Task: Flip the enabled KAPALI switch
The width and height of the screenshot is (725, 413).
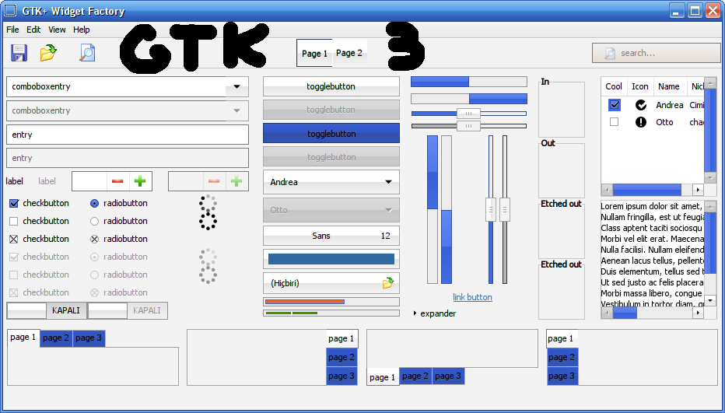Action: pos(46,310)
